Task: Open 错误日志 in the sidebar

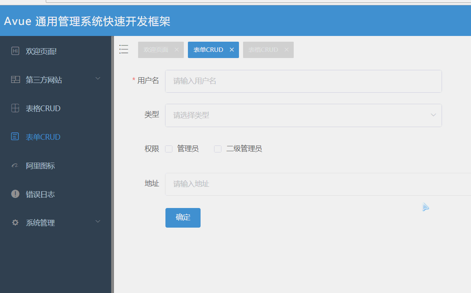Action: [56, 194]
